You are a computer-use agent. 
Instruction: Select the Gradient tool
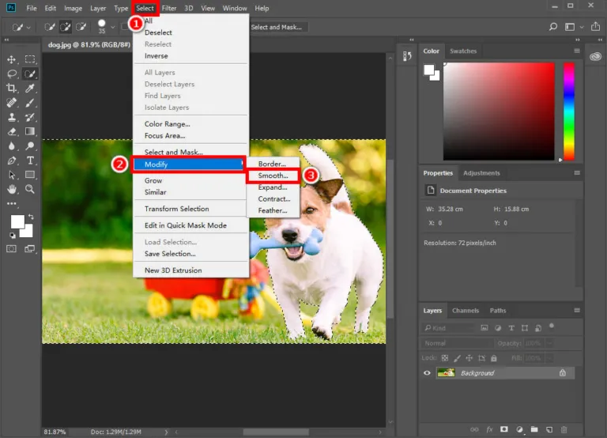tap(30, 131)
